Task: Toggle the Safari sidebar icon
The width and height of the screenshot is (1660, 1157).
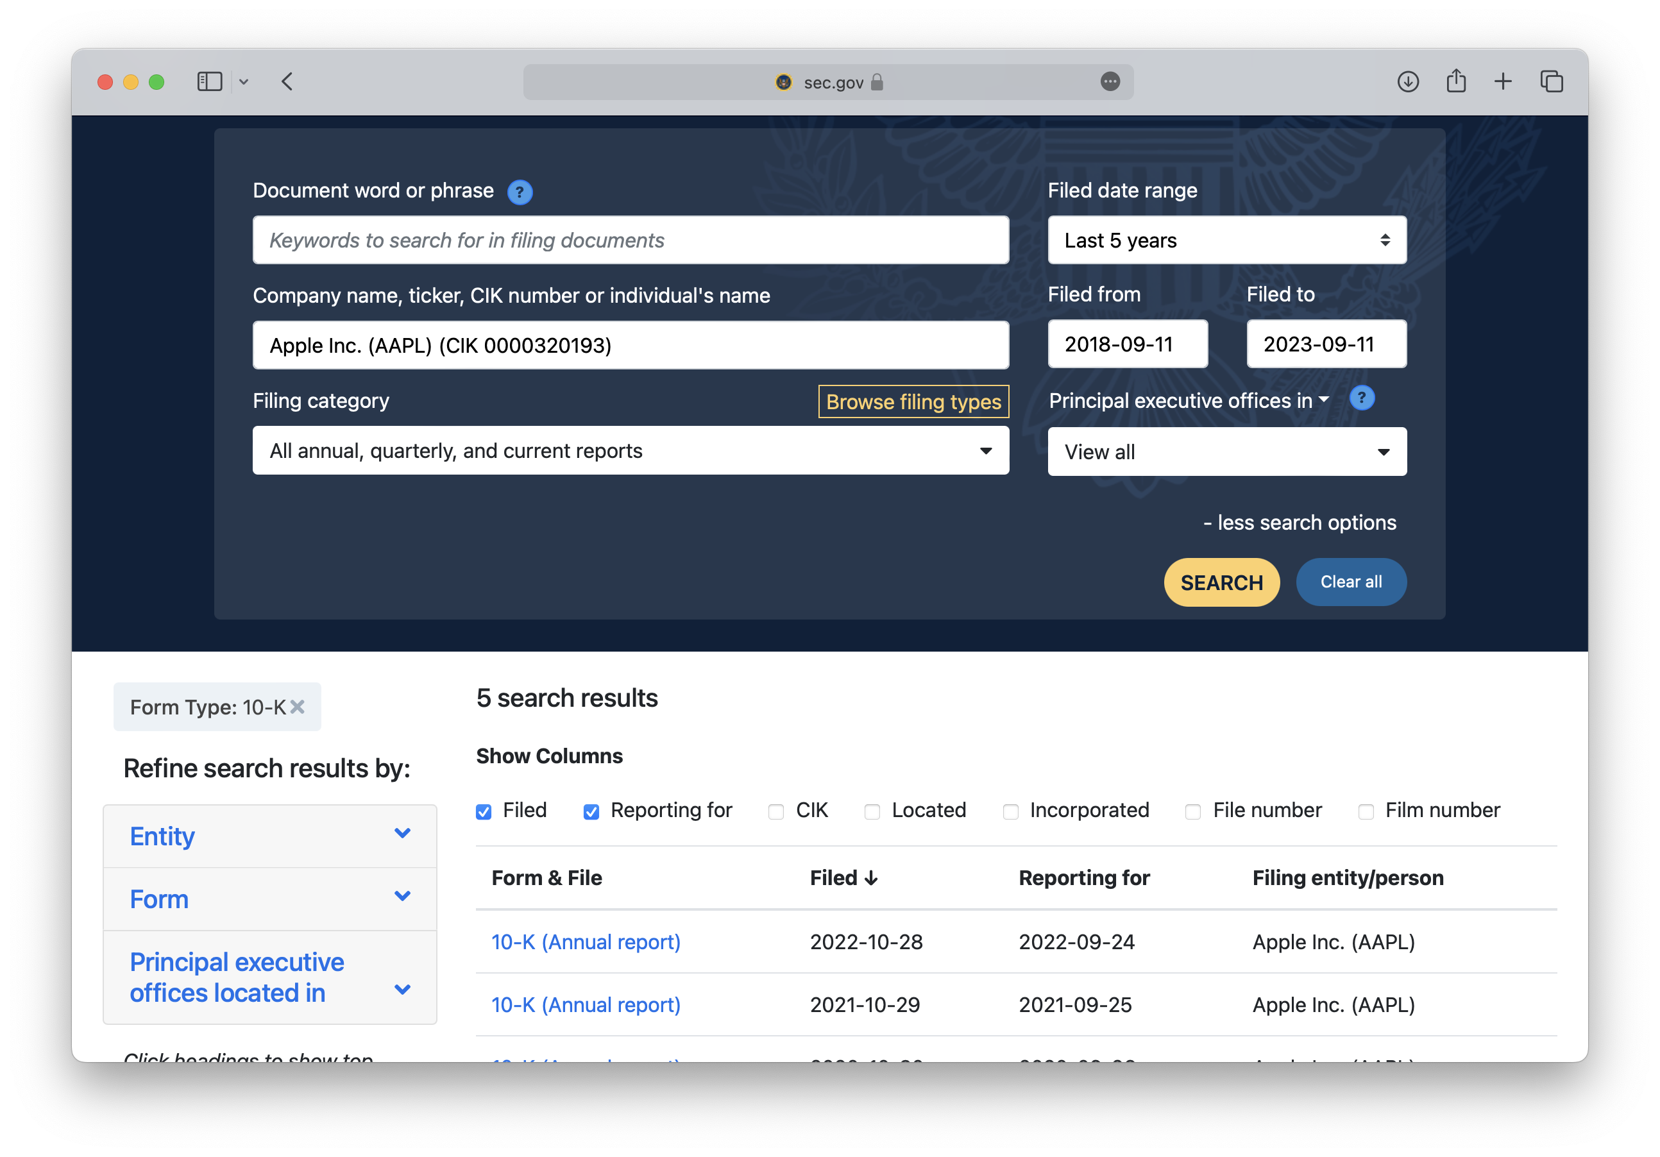Action: click(x=210, y=81)
